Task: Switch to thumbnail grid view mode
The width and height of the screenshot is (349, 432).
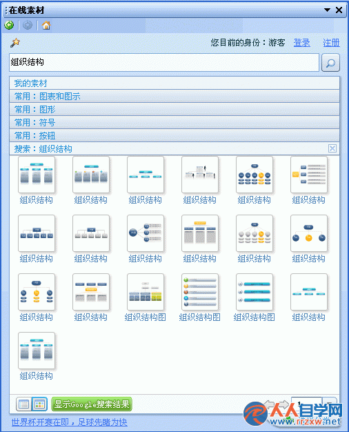Action: (40, 404)
